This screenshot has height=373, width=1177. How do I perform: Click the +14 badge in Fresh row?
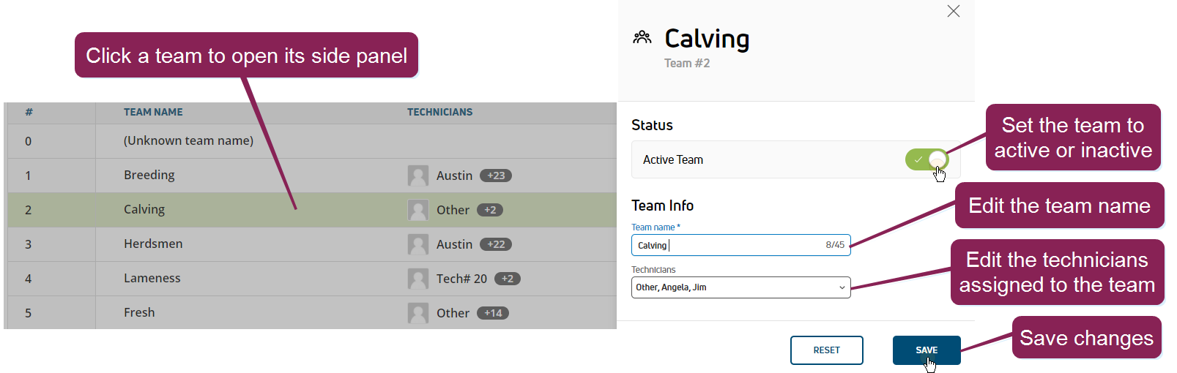pos(493,313)
